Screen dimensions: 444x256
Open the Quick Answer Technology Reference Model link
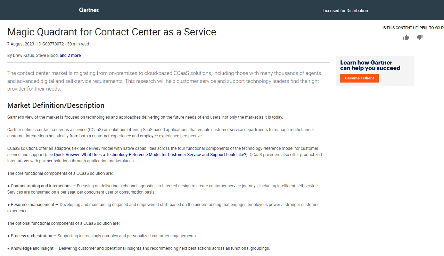150,155
